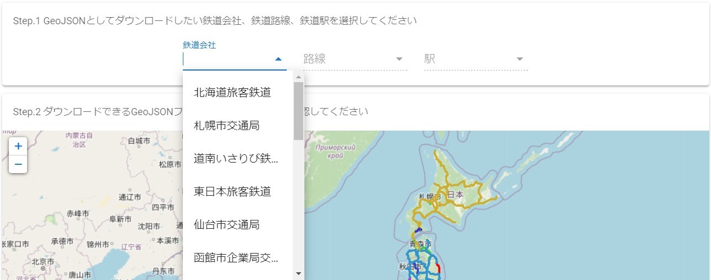Click the 丹东市 label on the map
This screenshot has height=280, width=711.
click(163, 271)
